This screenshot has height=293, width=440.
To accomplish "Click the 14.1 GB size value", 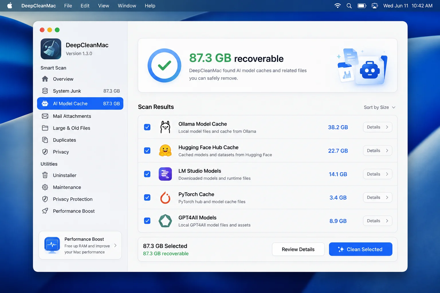I will 338,174.
